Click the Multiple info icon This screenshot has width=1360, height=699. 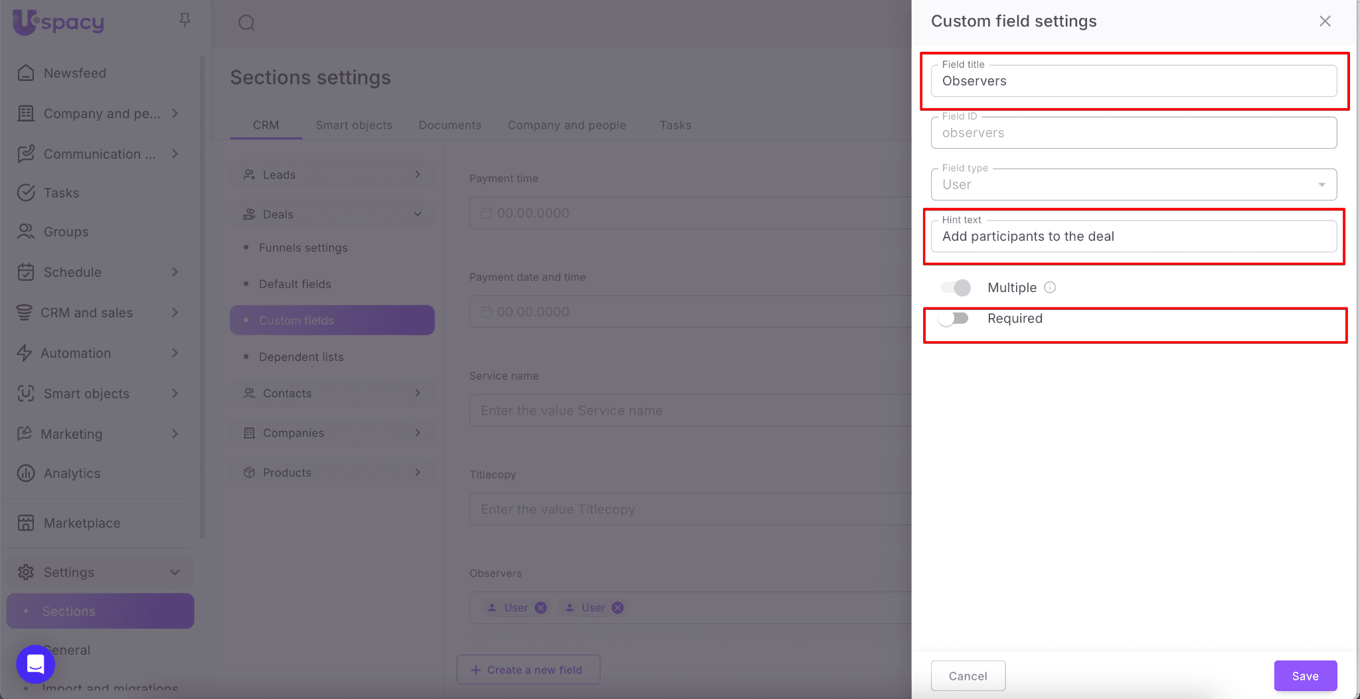pyautogui.click(x=1050, y=287)
